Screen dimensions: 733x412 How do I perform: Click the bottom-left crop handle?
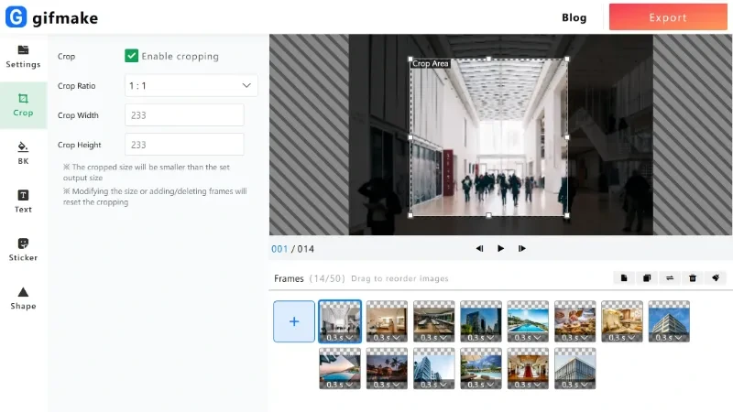(410, 215)
